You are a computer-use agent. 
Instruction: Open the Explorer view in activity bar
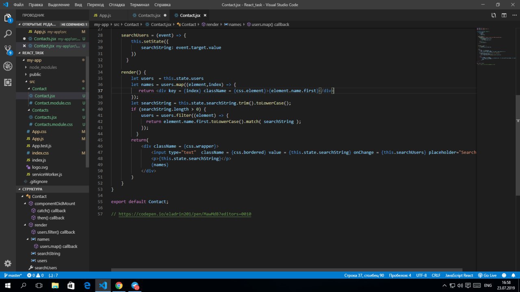tap(8, 18)
